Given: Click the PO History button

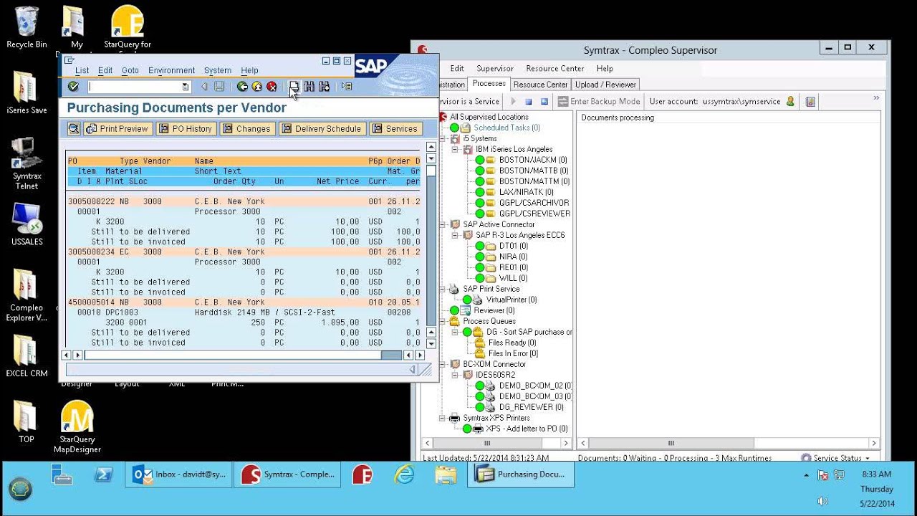Looking at the screenshot, I should (x=185, y=129).
